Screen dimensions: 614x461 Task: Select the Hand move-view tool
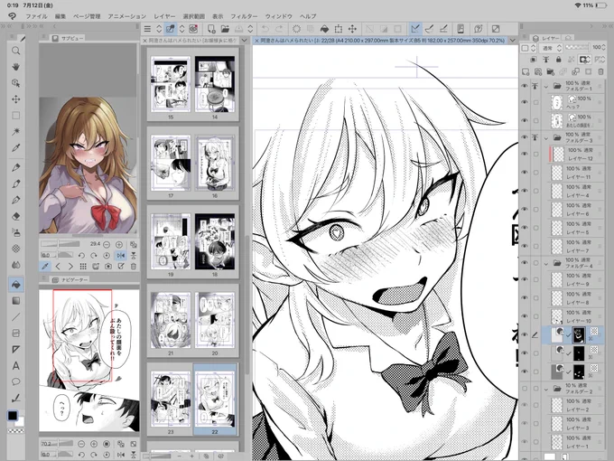[15, 67]
